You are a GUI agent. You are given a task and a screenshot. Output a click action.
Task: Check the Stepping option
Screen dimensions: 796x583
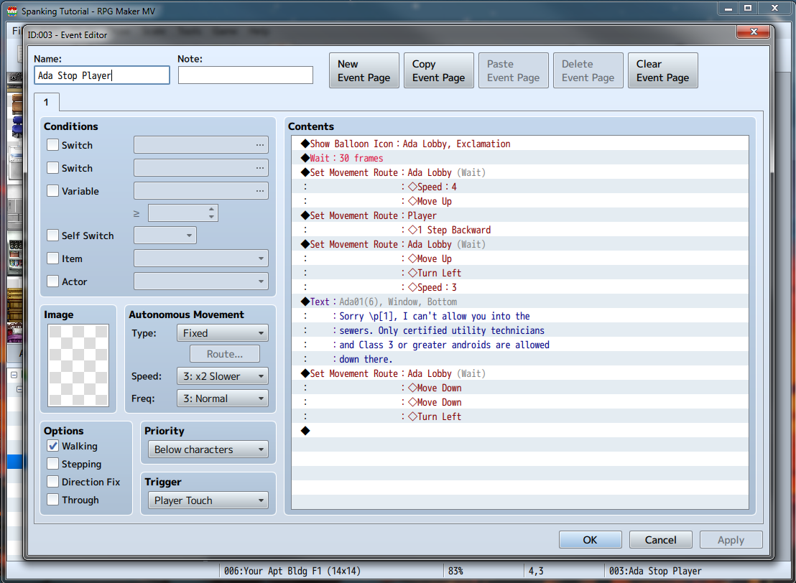click(52, 463)
